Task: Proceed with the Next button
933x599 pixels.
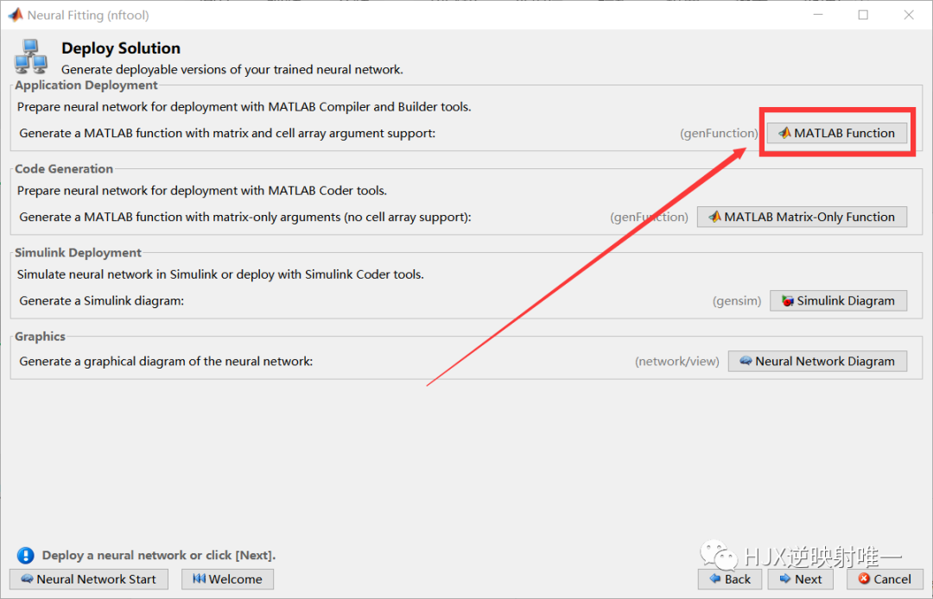Action: (x=800, y=579)
